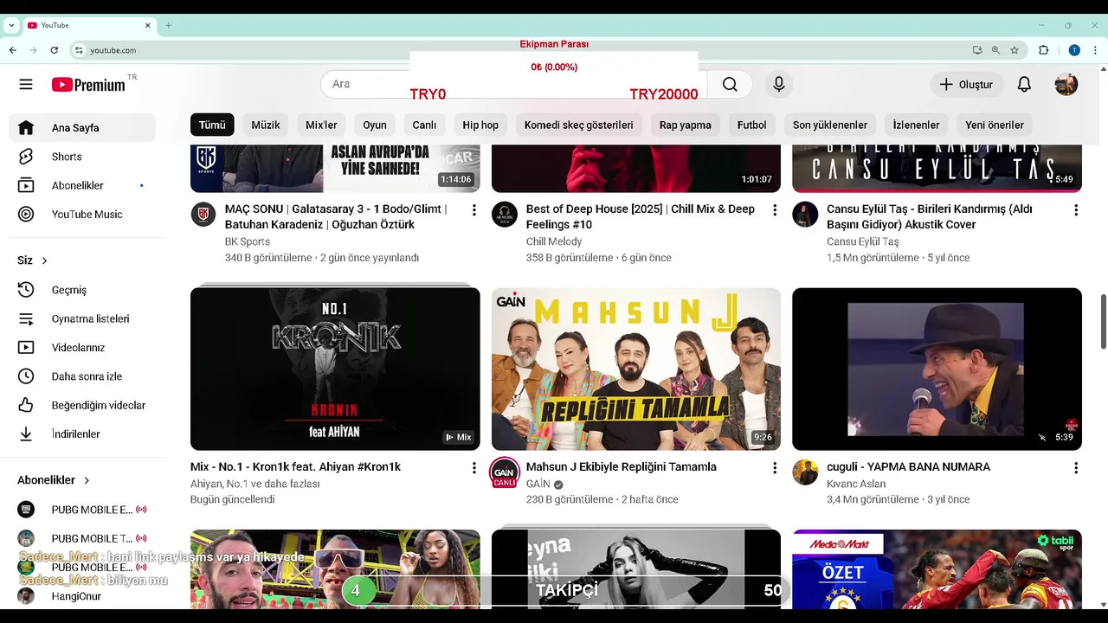Open Kıvanc Aslan channel avatar
This screenshot has height=623, width=1108.
coord(805,472)
